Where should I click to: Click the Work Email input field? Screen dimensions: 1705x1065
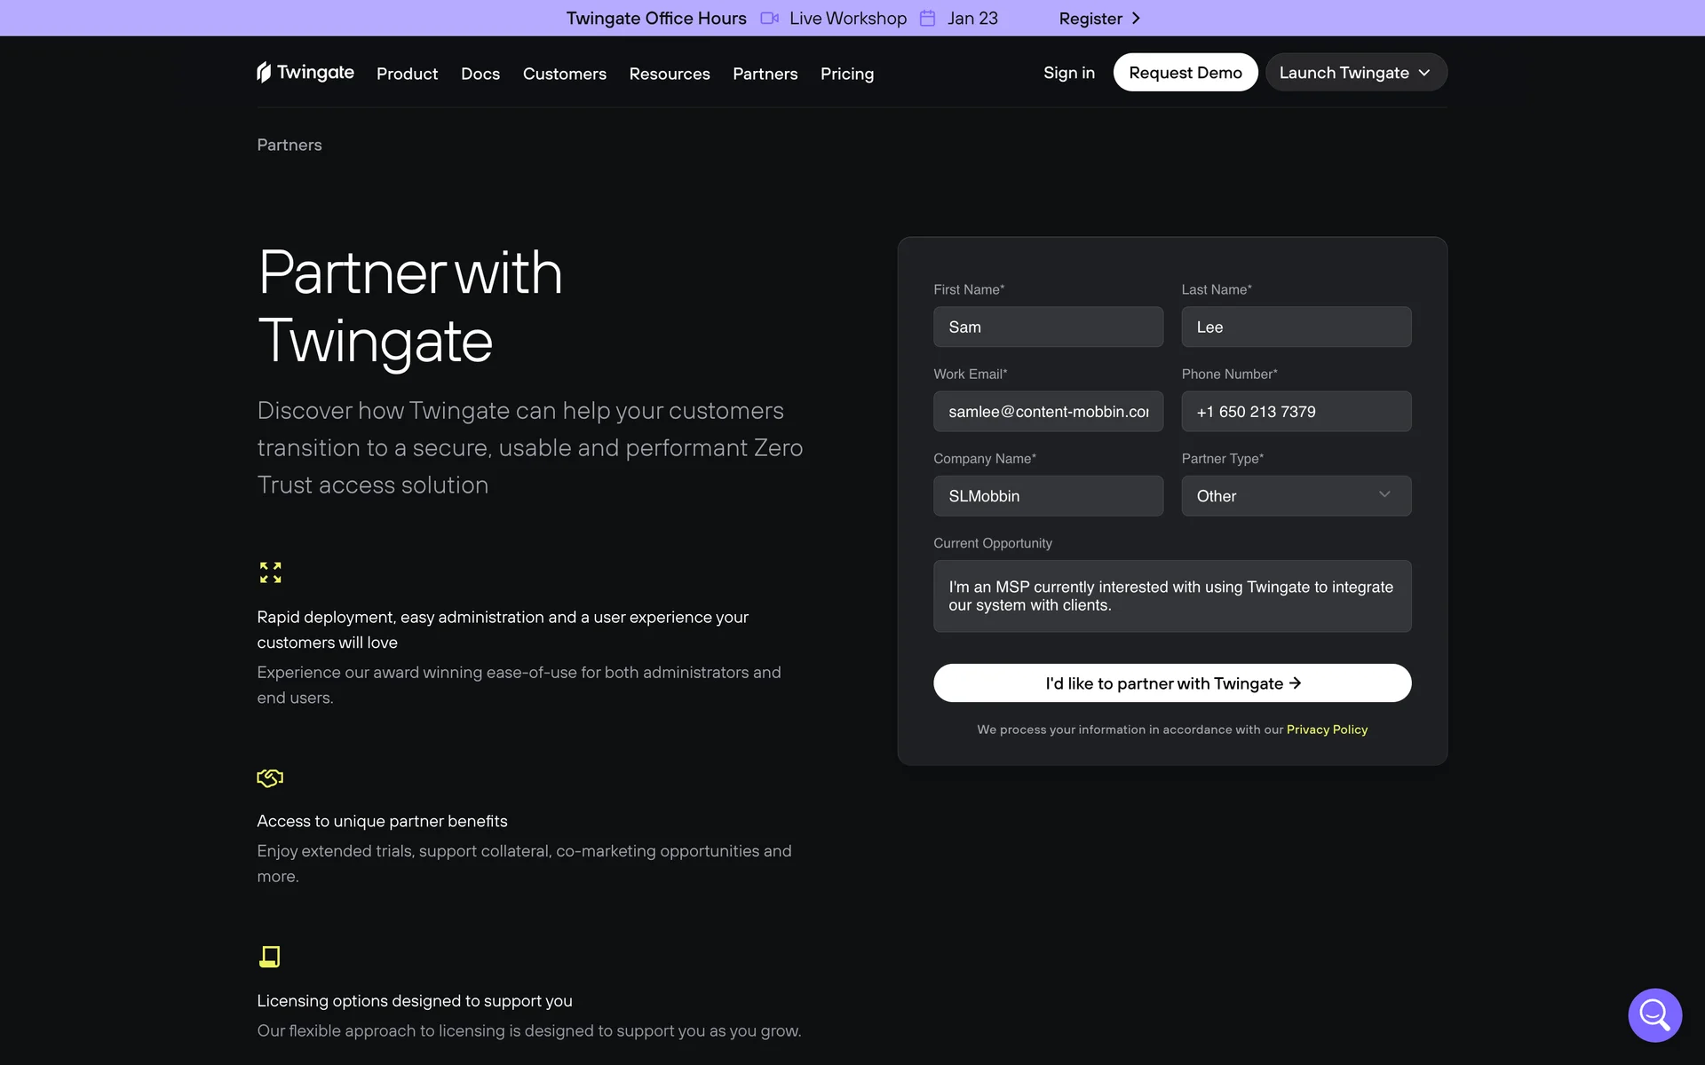(1048, 412)
